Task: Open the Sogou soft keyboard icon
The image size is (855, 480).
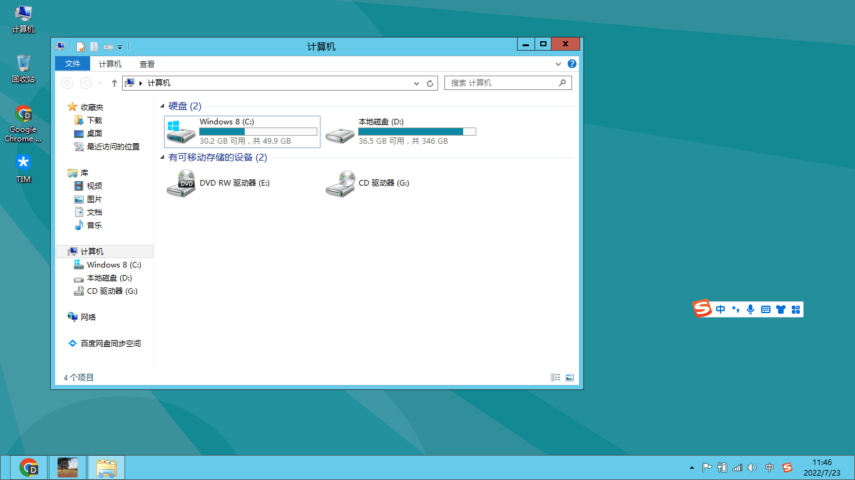Action: click(765, 309)
